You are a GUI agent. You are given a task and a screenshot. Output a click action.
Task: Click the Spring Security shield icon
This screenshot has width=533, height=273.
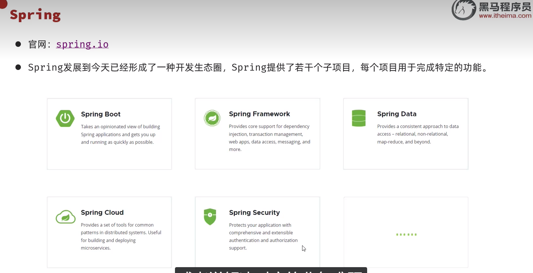coord(210,217)
